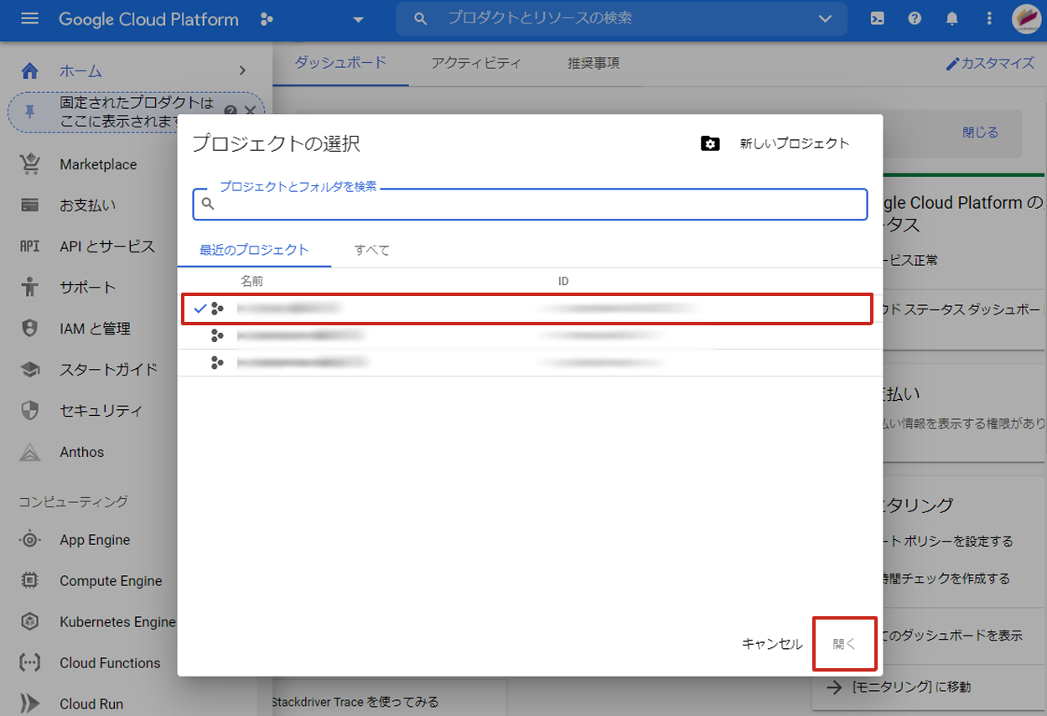
Task: Select the third project in list
Action: point(526,363)
